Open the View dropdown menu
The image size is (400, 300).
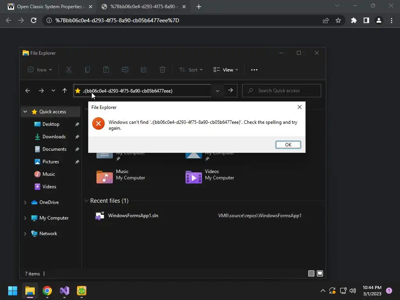pyautogui.click(x=226, y=70)
